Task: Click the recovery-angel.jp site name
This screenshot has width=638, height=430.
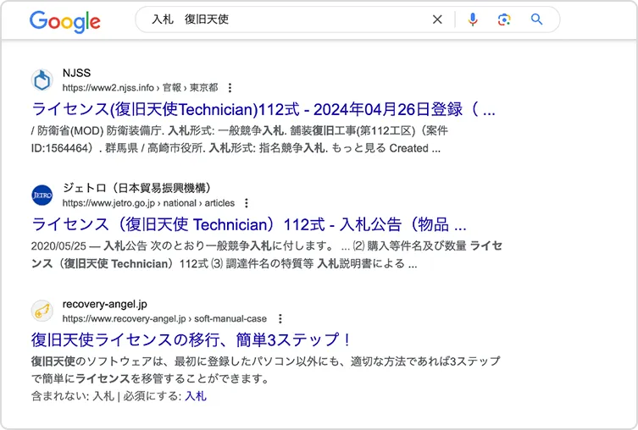Action: [x=104, y=304]
